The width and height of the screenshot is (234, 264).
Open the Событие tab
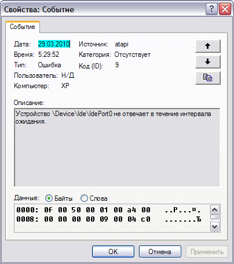point(23,27)
